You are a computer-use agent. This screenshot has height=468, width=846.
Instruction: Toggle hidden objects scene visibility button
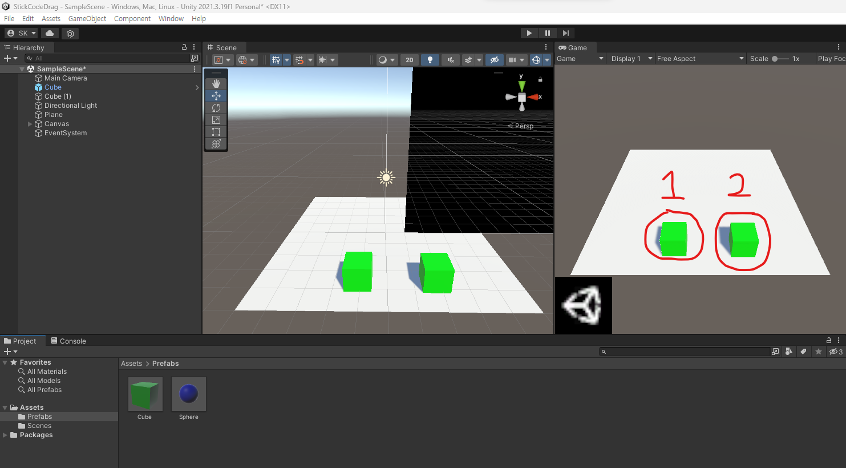point(495,60)
